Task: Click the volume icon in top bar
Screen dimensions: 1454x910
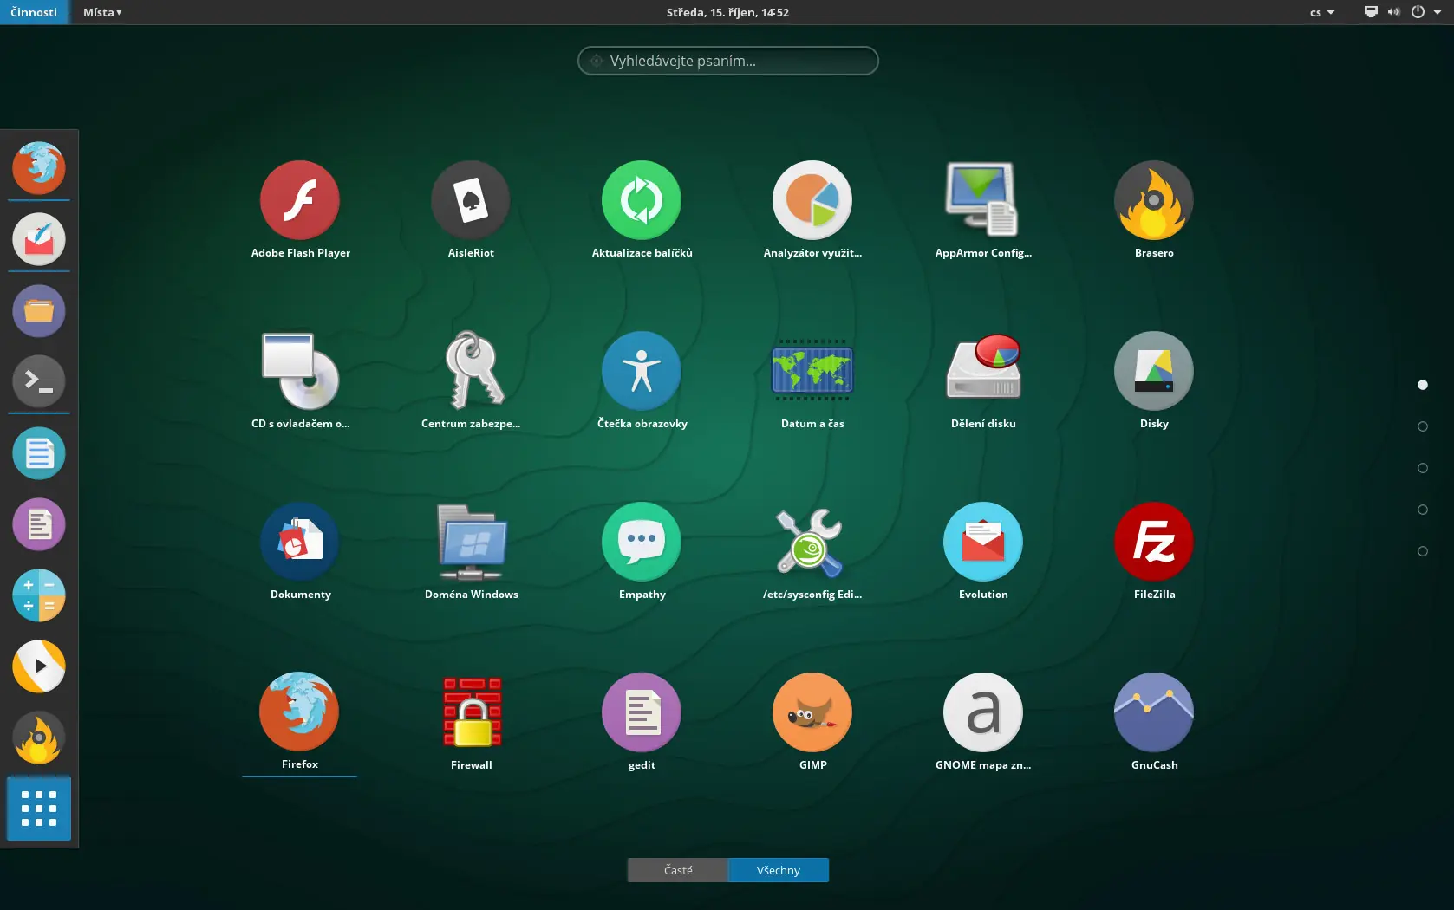Action: (x=1394, y=12)
